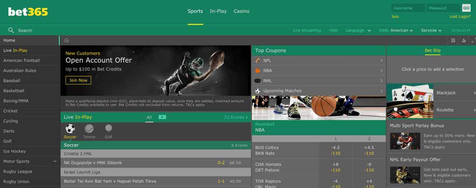
Task: Expand the Upcoming Matches chevron
Action: (x=381, y=91)
